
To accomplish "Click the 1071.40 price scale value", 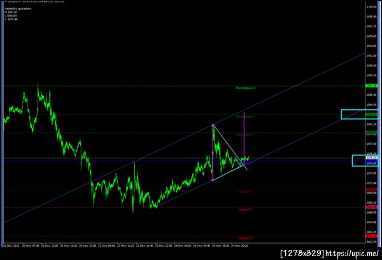I will (x=371, y=183).
